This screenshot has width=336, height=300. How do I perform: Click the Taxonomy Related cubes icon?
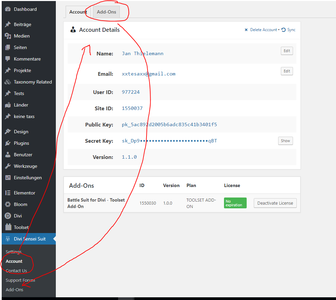8,82
